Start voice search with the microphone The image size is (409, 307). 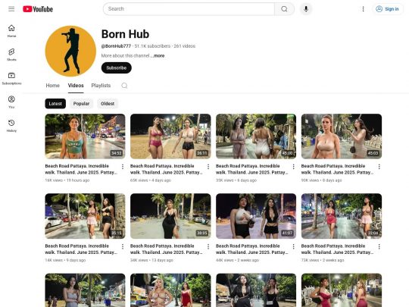pyautogui.click(x=306, y=9)
